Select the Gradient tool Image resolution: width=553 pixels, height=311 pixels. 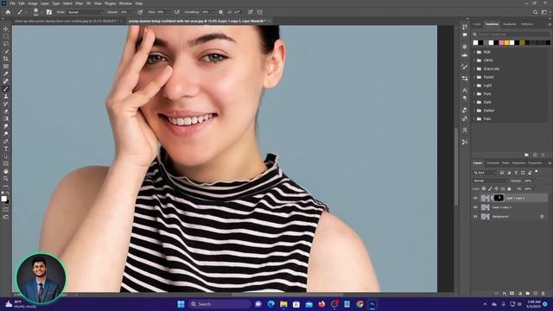(x=6, y=119)
